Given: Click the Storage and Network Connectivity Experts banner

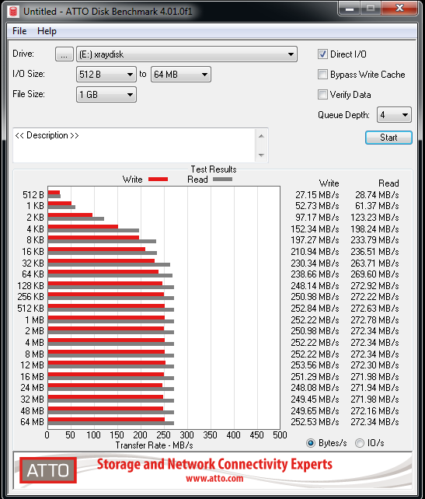Looking at the screenshot, I should (214, 464).
